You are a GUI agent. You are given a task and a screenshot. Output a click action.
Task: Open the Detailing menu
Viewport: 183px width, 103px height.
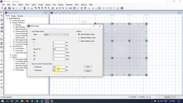pos(69,5)
